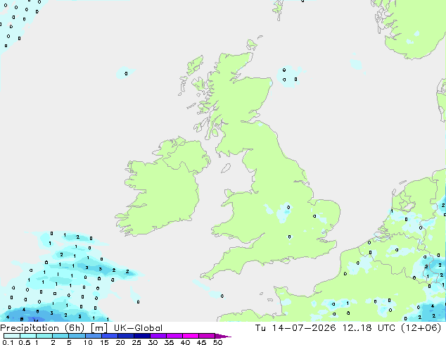Select the 5 to 10 legend color swatch
The image size is (446, 345).
(x=77, y=336)
